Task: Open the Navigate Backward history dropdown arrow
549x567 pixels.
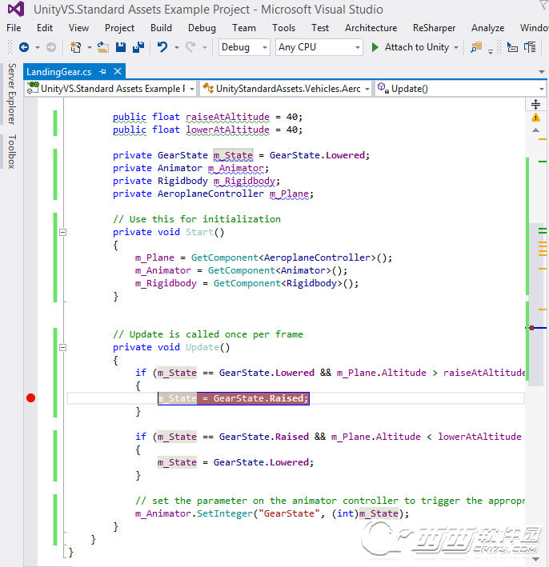Action: [38, 47]
